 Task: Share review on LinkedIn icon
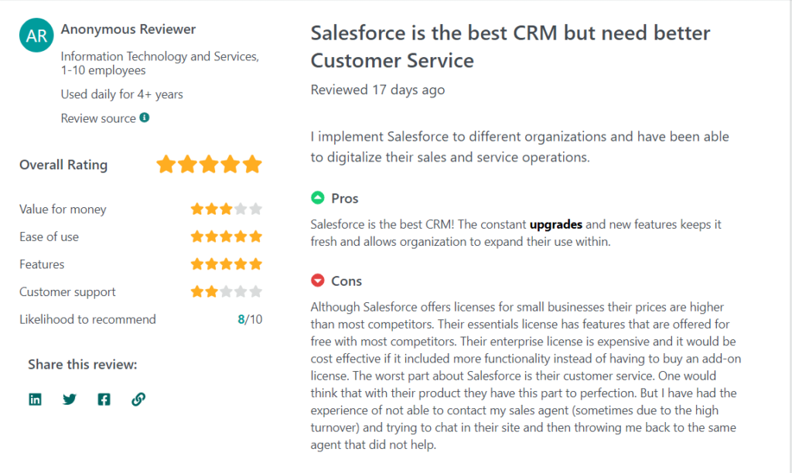click(35, 400)
